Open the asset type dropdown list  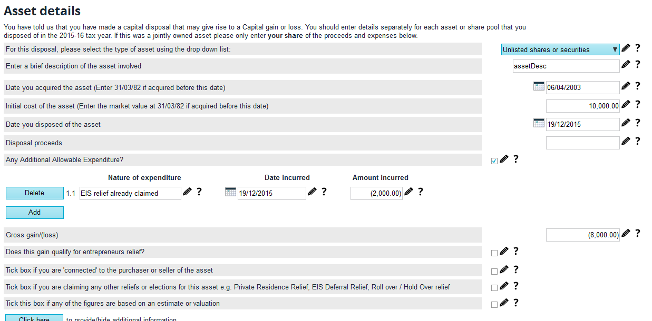(x=560, y=49)
